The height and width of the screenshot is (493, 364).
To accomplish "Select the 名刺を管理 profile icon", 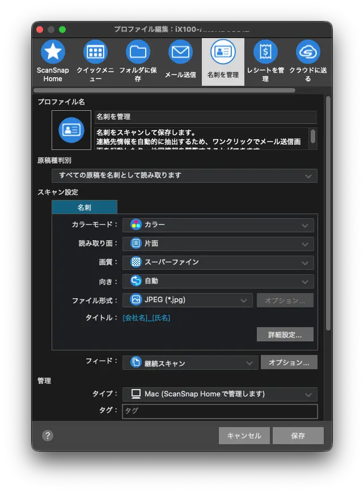I will coord(223,52).
